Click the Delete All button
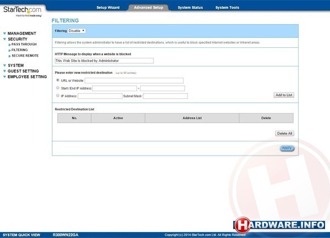This screenshot has height=238, width=330. (x=284, y=134)
